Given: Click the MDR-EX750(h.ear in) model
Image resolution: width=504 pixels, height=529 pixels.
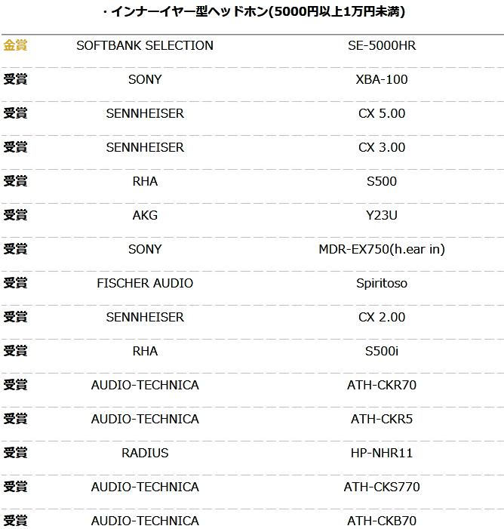Looking at the screenshot, I should [382, 249].
